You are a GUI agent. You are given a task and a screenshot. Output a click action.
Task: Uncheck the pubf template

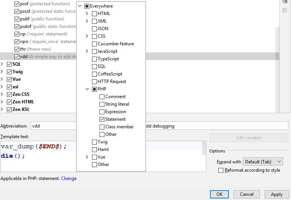(x=17, y=19)
